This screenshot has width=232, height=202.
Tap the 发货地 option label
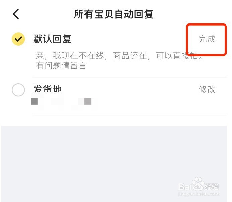(x=48, y=89)
